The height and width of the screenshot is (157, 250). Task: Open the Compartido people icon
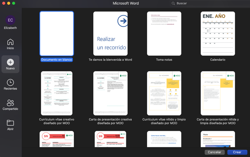click(10, 103)
